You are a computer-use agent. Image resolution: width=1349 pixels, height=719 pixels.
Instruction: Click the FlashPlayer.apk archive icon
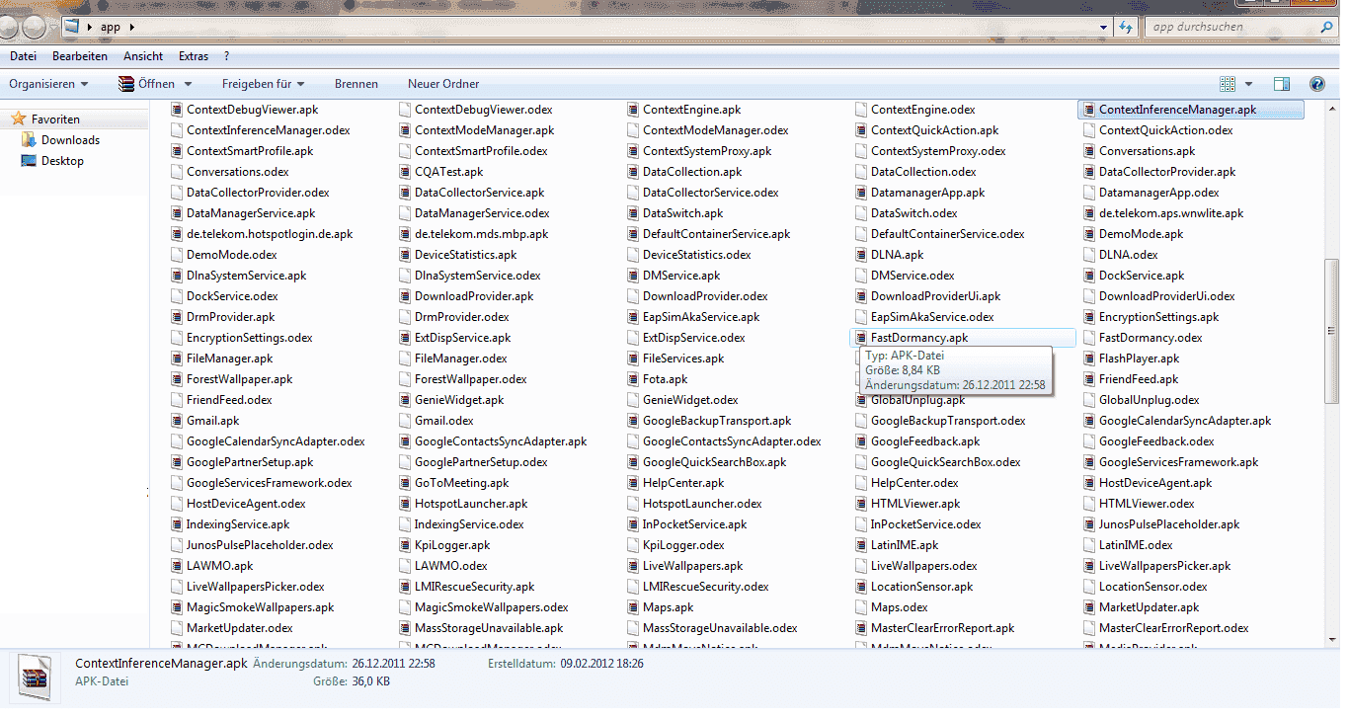pyautogui.click(x=1088, y=359)
